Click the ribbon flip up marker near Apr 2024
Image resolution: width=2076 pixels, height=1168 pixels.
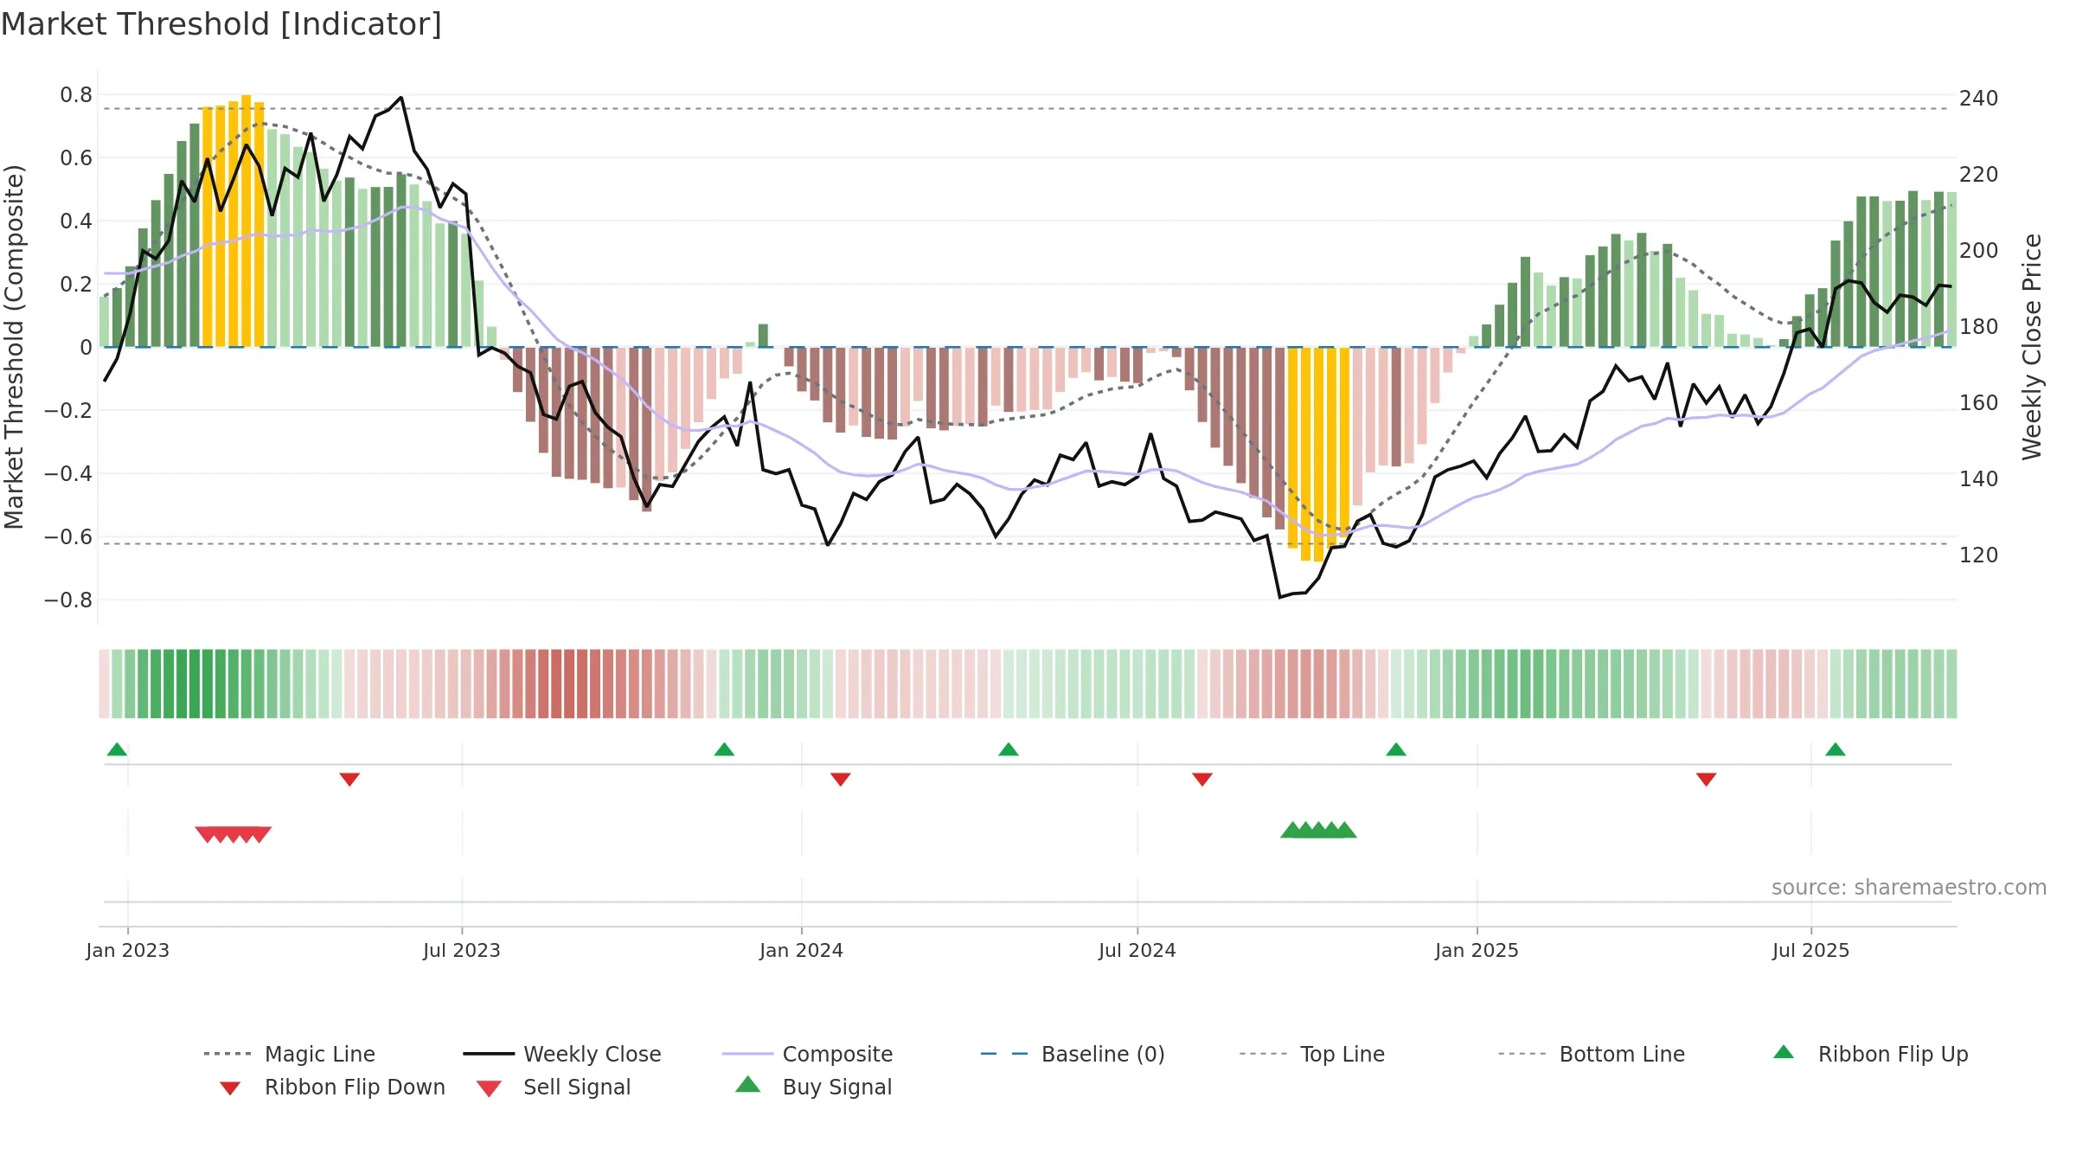1009,749
